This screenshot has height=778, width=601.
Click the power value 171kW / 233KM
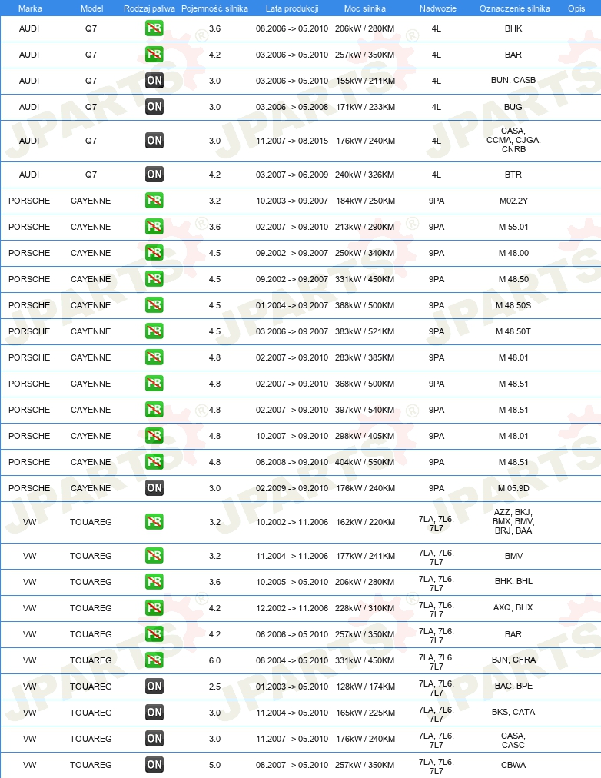pyautogui.click(x=365, y=107)
